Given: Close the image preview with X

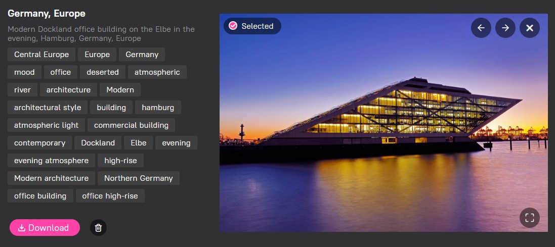Looking at the screenshot, I should [x=530, y=28].
